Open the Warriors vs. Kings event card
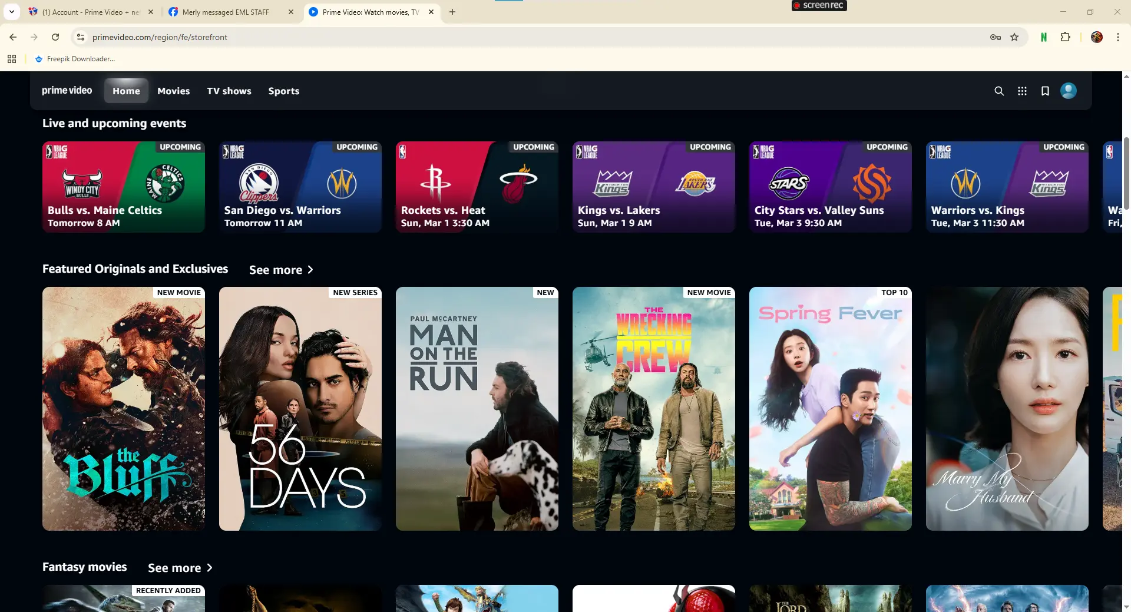 click(x=1007, y=187)
